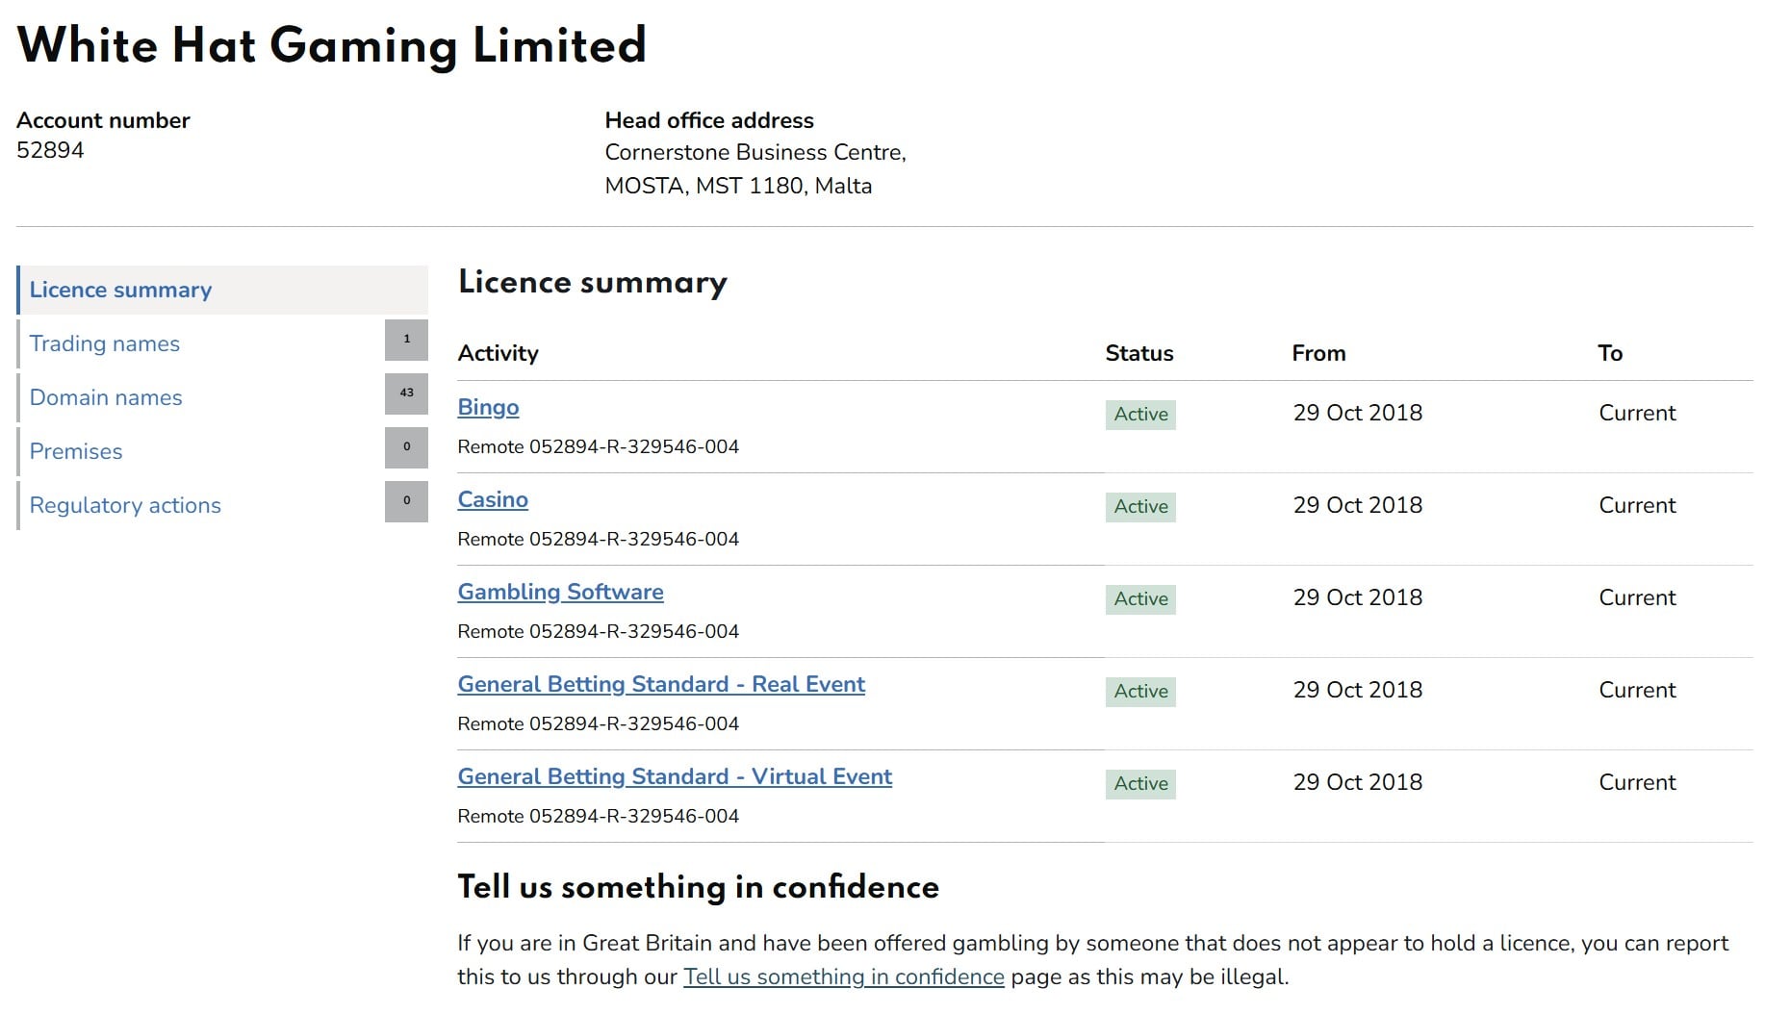The height and width of the screenshot is (1014, 1765).
Task: Click licence number under Virtual Event betting
Action: coord(634,816)
